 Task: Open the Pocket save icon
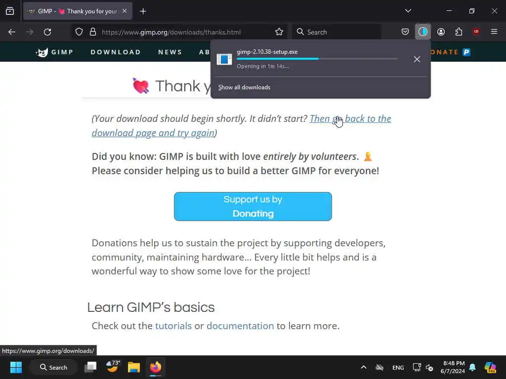tap(405, 32)
